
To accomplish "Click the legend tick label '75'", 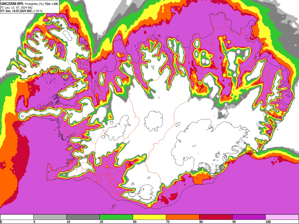I will [168, 222].
